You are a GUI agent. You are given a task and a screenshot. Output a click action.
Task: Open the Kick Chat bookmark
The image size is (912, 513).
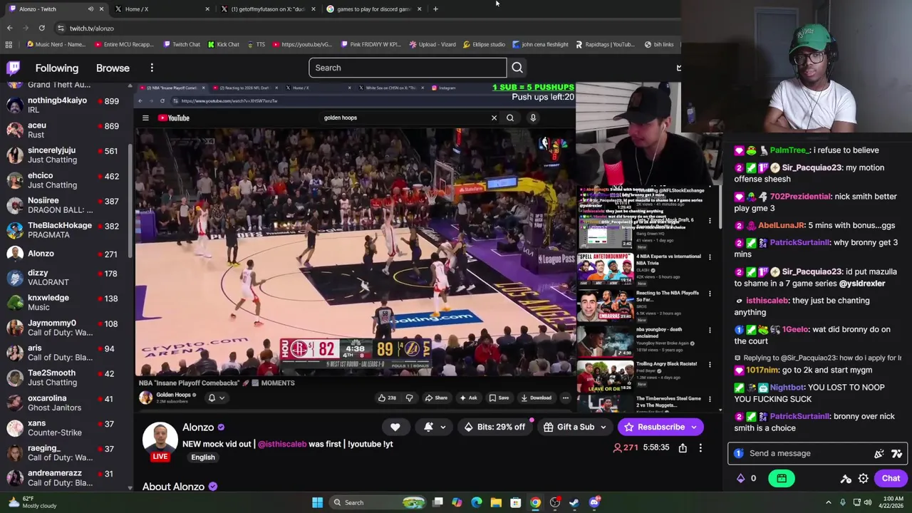223,44
